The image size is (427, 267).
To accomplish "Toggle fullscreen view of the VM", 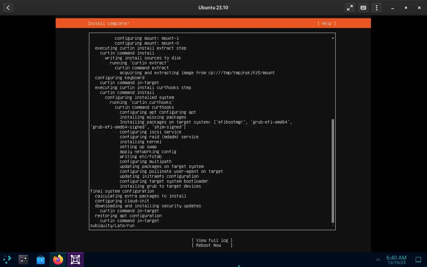I will click(x=350, y=8).
